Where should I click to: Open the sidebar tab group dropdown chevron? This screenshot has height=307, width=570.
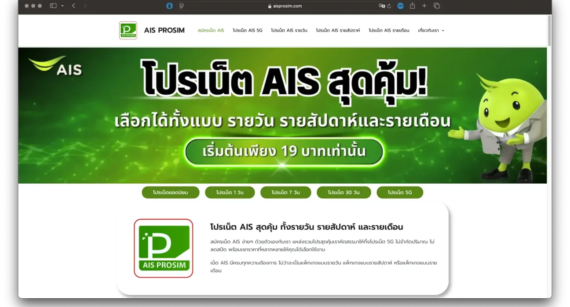coord(62,6)
